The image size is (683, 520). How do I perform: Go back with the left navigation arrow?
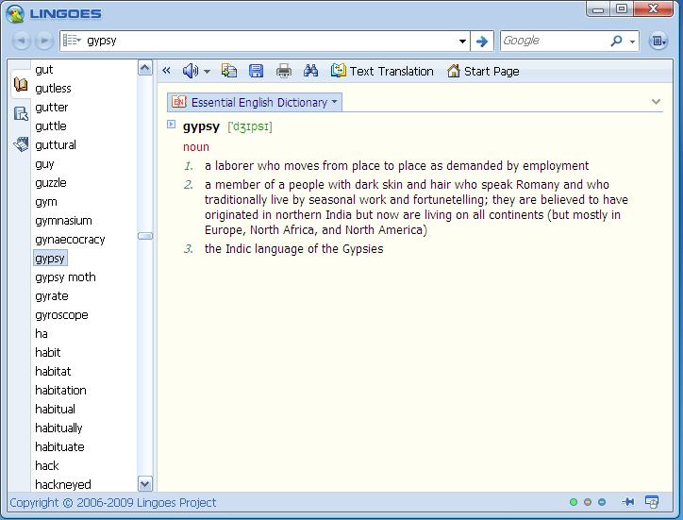tap(21, 41)
